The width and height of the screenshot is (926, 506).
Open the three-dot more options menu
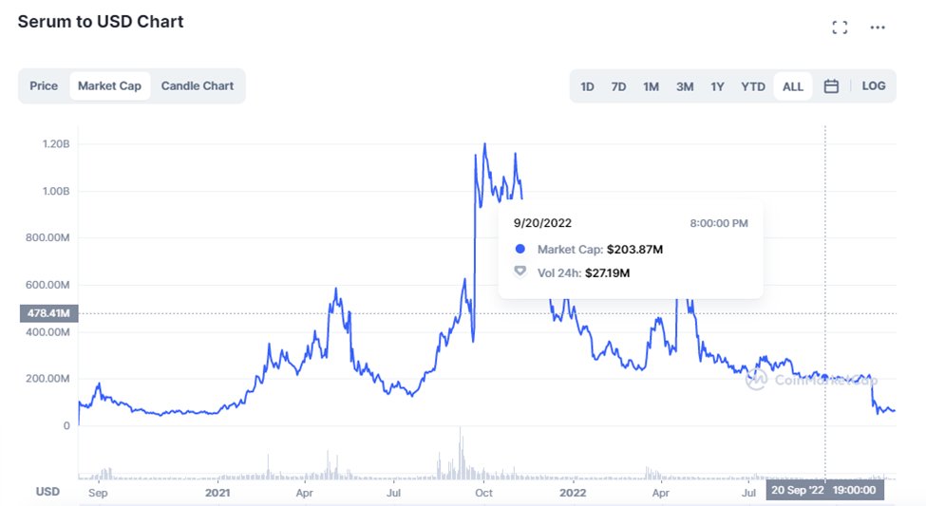pos(878,28)
